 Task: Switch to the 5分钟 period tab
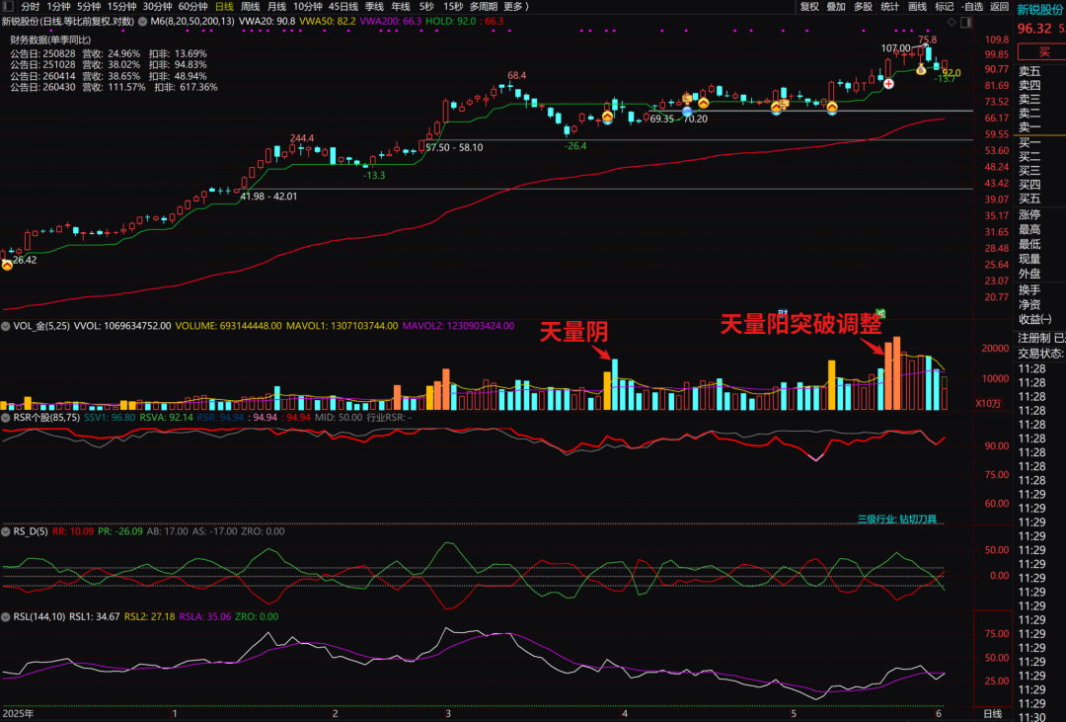click(89, 6)
